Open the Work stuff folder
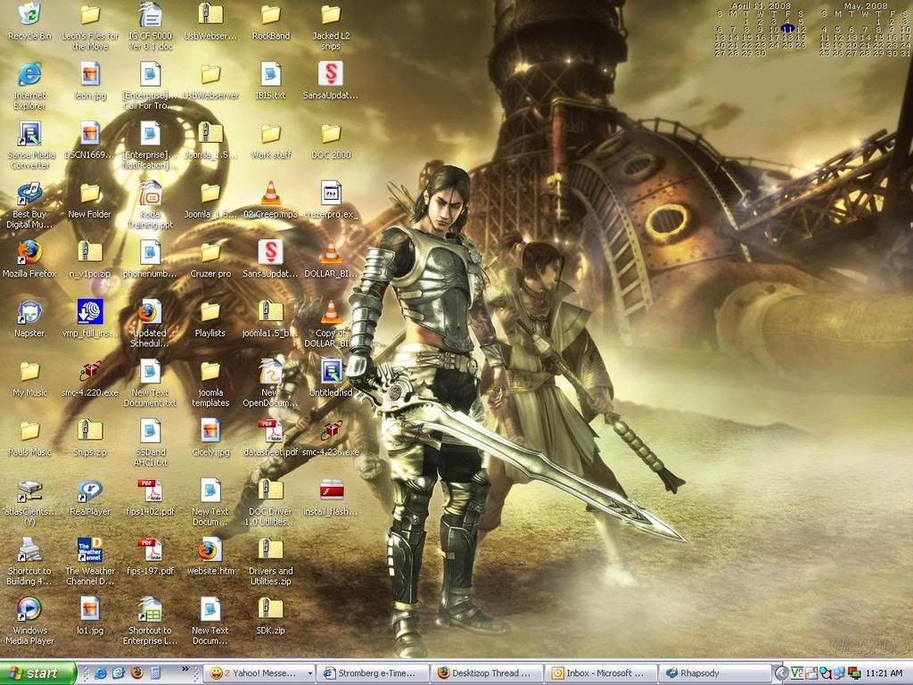Viewport: 913px width, 685px height. [x=270, y=140]
